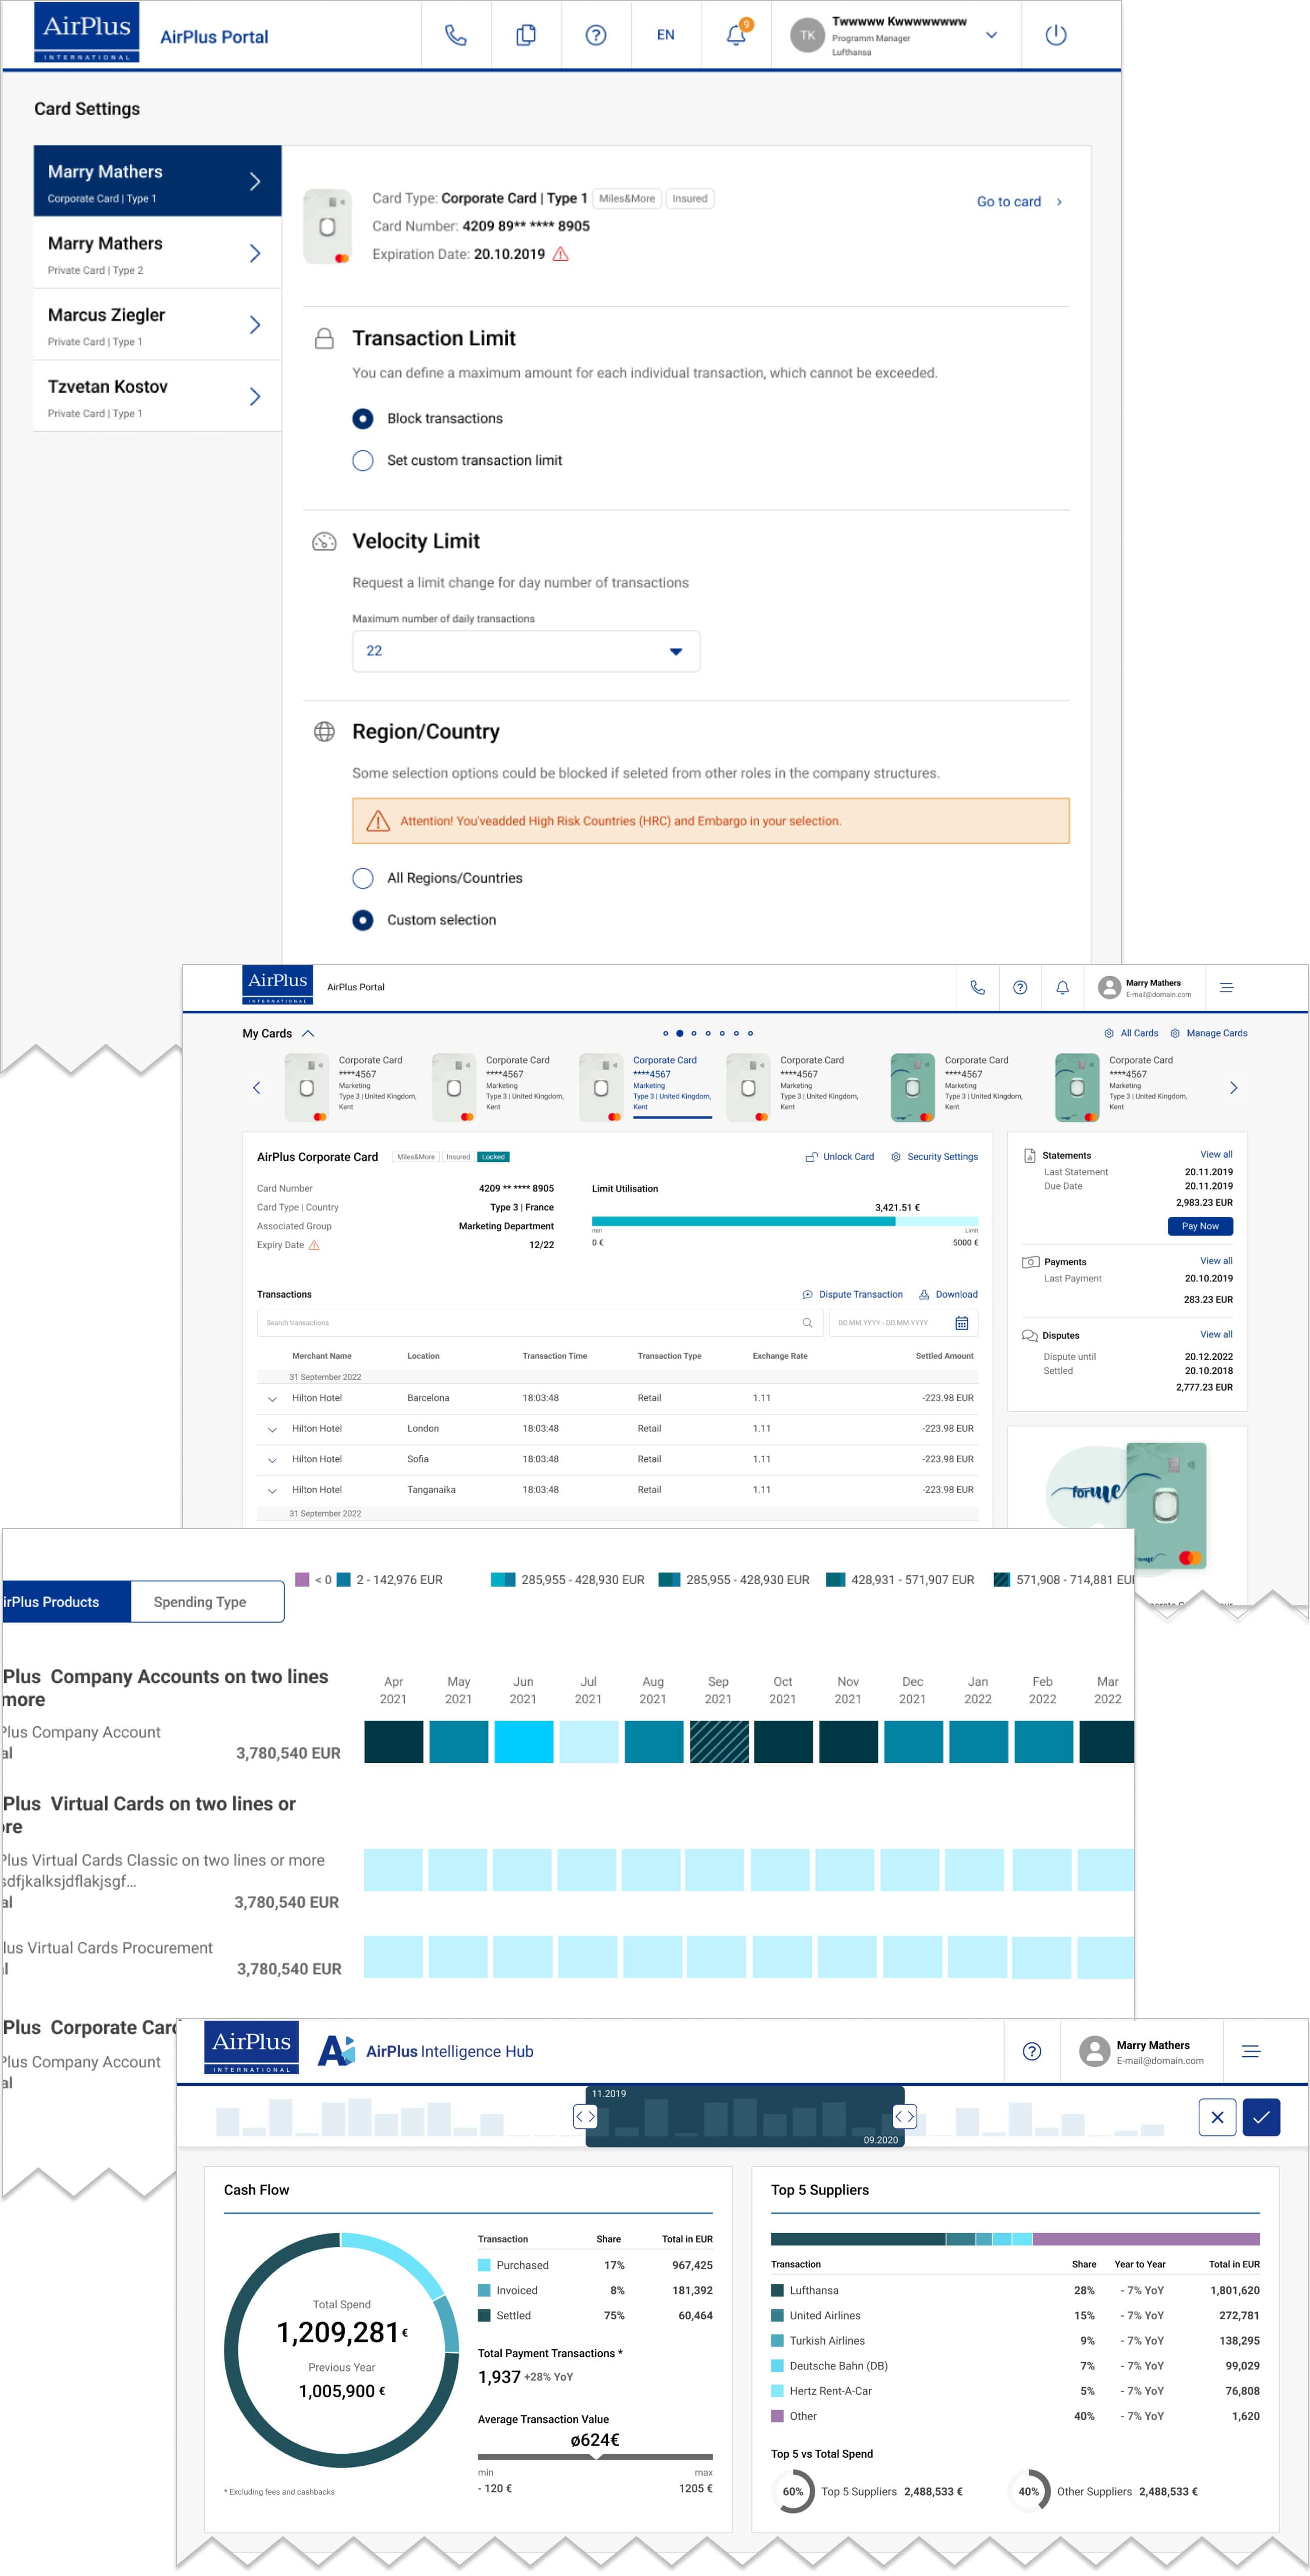The image size is (1310, 2576).
Task: Click the phone contact icon in top header
Action: click(x=455, y=36)
